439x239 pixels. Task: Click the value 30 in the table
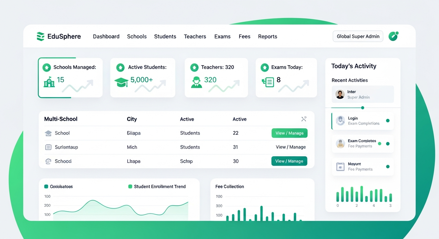(x=236, y=161)
